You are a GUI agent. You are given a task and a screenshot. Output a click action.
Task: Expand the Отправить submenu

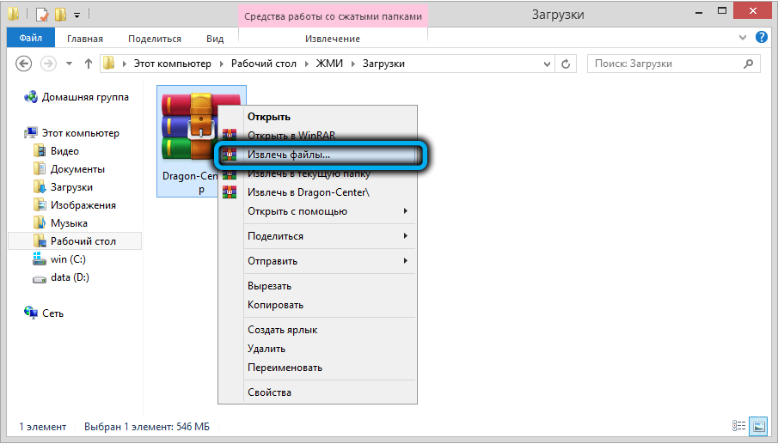pos(327,261)
